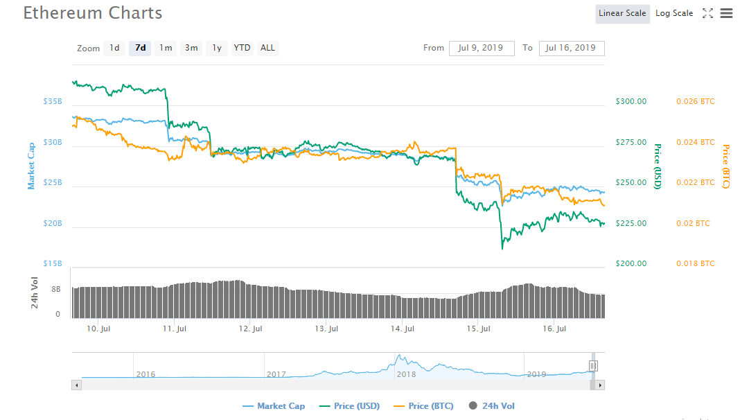Click the 14. Jul axis label
This screenshot has width=749, height=420.
[402, 329]
